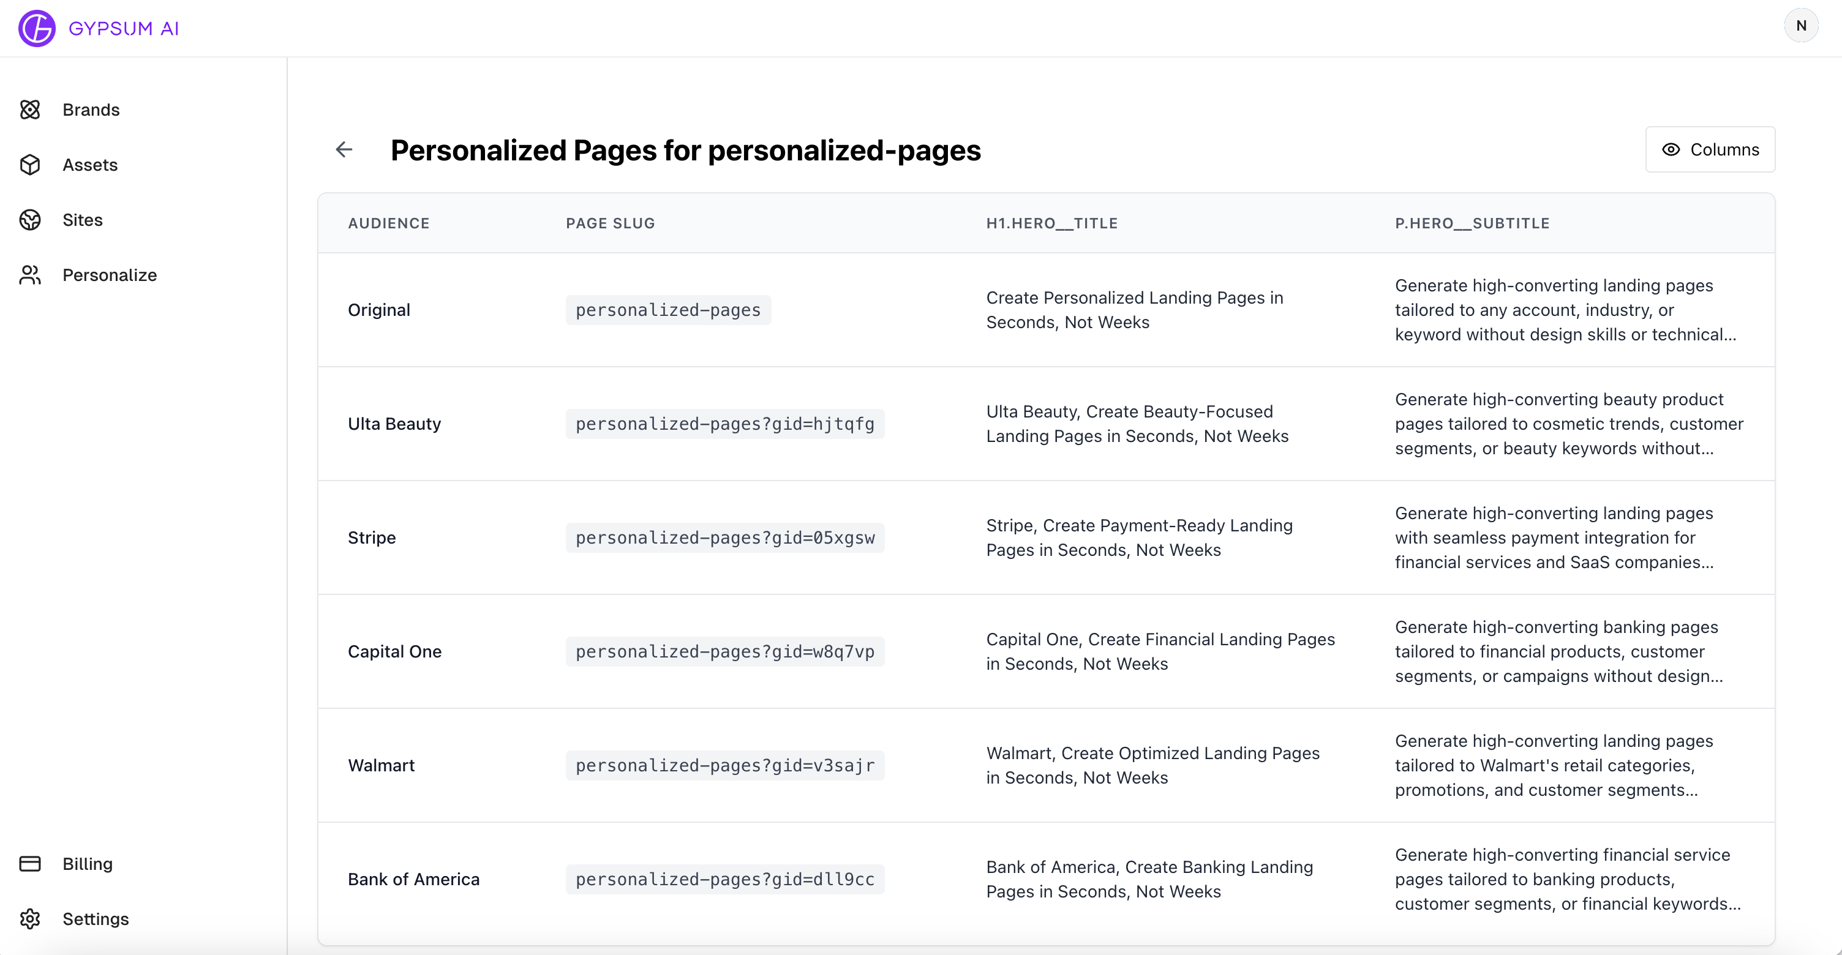Open the Billing card icon
Viewport: 1842px width, 955px height.
(x=30, y=864)
